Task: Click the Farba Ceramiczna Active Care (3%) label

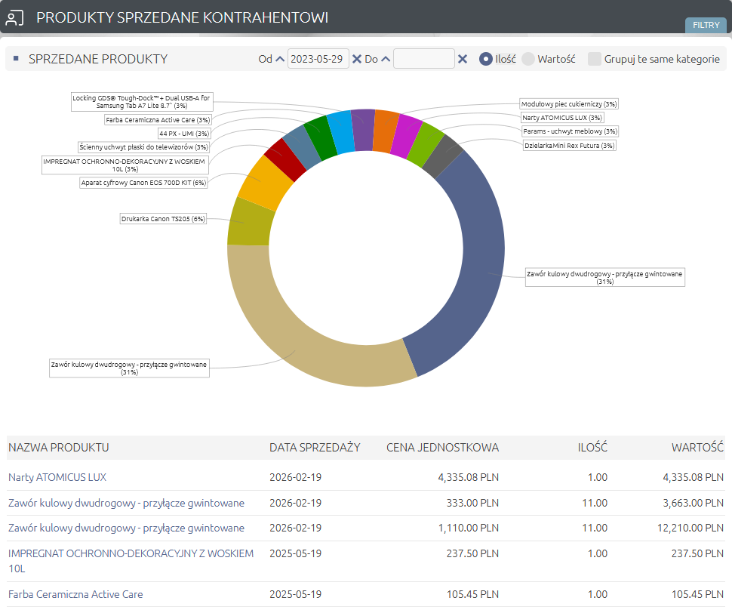Action: 158,120
